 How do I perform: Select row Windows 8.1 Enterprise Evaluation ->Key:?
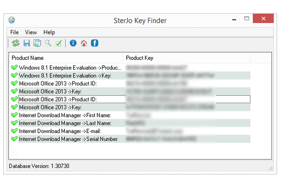(130, 76)
